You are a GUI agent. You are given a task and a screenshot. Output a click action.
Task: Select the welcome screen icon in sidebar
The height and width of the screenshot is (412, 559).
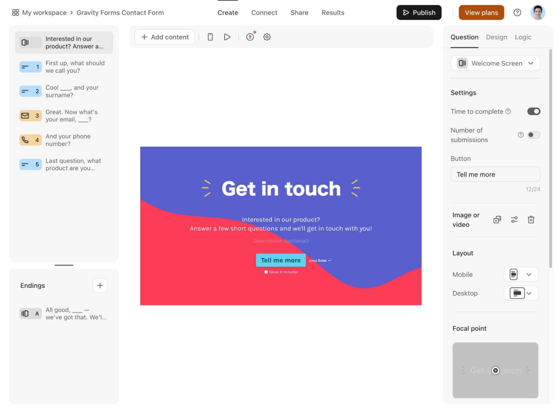(31, 43)
